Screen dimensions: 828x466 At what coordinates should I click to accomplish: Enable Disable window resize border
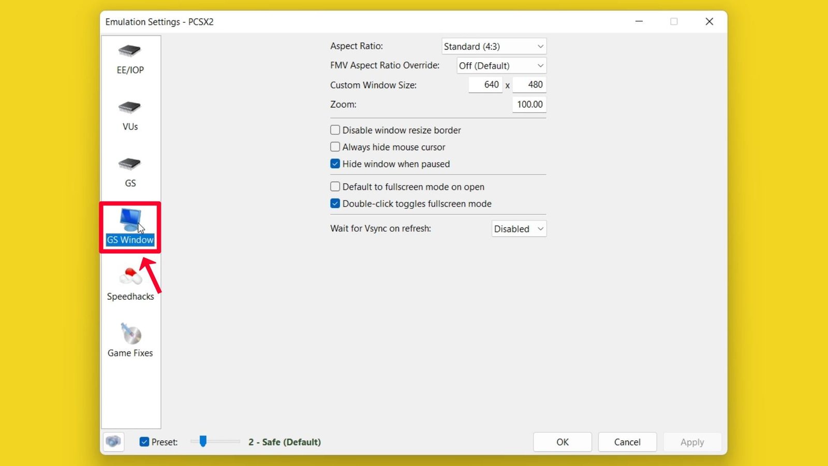click(x=335, y=130)
